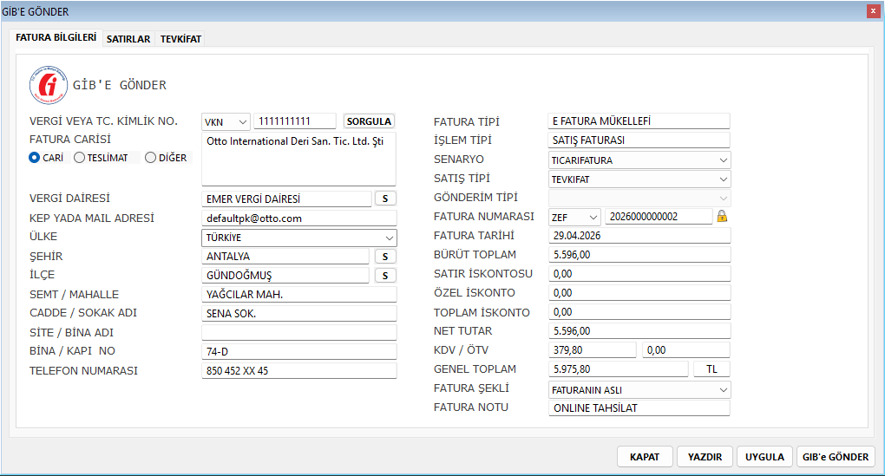Click the FATURA NOTU field ONLINE TAHSİLAT
The height and width of the screenshot is (476, 885).
click(639, 408)
